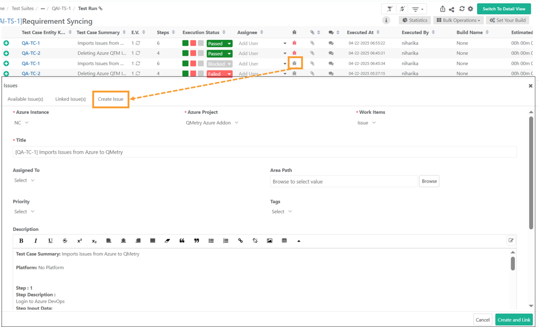Click the bug icon on QA-TC-1 row
The height and width of the screenshot is (327, 538).
295,43
